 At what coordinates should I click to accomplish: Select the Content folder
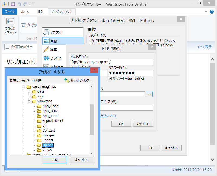[x=49, y=131]
